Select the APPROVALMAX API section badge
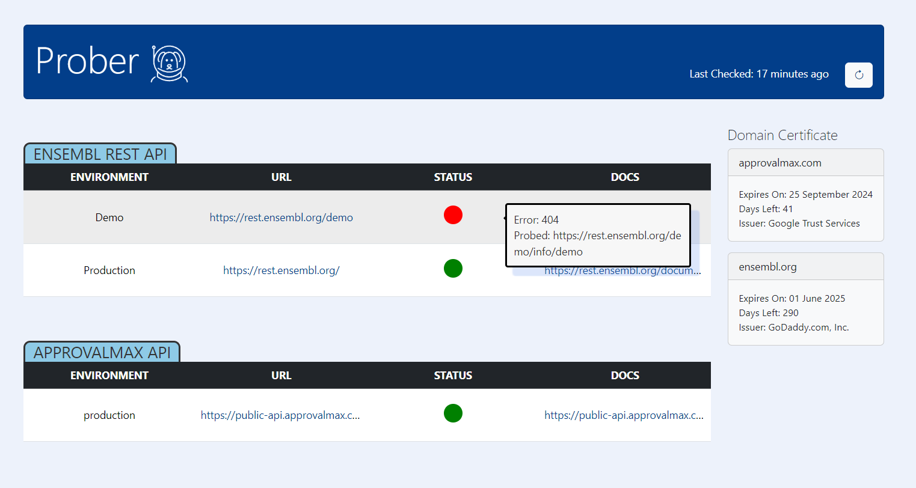This screenshot has height=488, width=916. (102, 352)
